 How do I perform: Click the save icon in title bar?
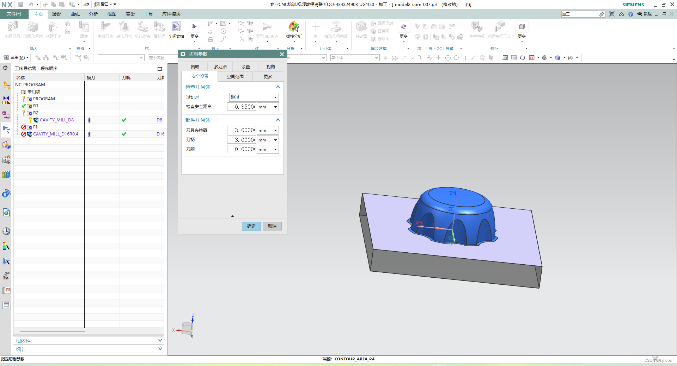click(x=20, y=5)
